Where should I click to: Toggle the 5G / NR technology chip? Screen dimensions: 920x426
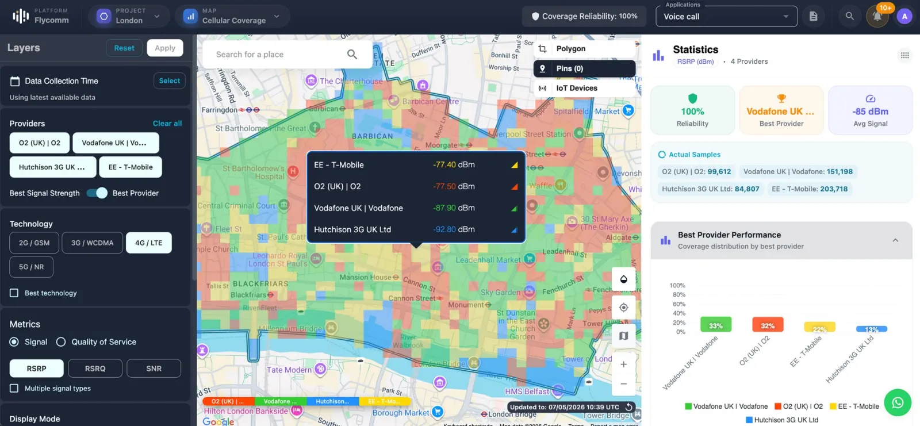click(32, 267)
